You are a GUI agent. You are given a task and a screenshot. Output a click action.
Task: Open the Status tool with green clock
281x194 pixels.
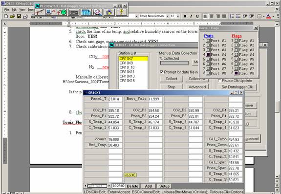coord(62,12)
